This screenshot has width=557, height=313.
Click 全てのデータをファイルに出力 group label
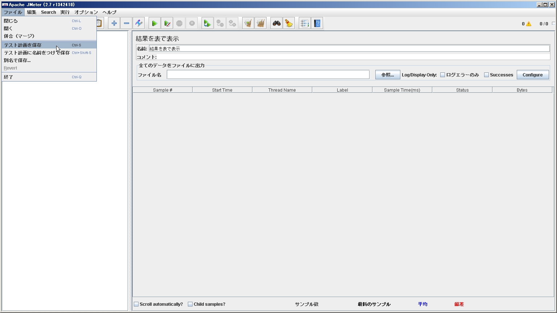point(172,66)
